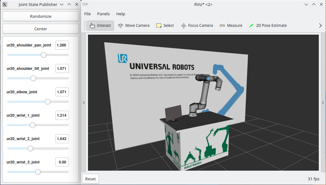This screenshot has height=185, width=326.
Task: Open the File menu
Action: click(88, 14)
